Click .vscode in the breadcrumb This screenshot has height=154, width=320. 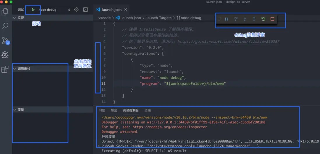(104, 18)
